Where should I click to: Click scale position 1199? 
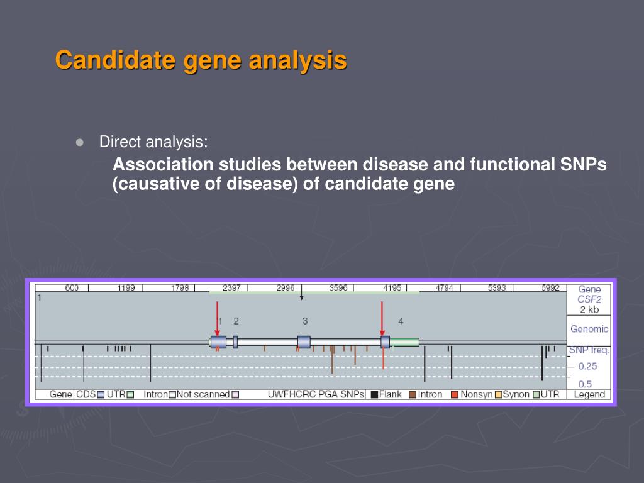pyautogui.click(x=126, y=288)
